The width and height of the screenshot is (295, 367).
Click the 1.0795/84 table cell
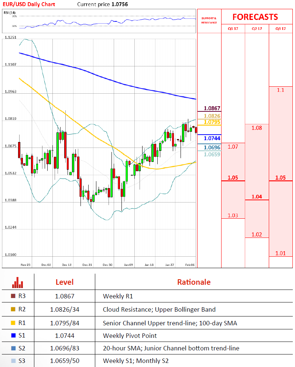click(65, 323)
